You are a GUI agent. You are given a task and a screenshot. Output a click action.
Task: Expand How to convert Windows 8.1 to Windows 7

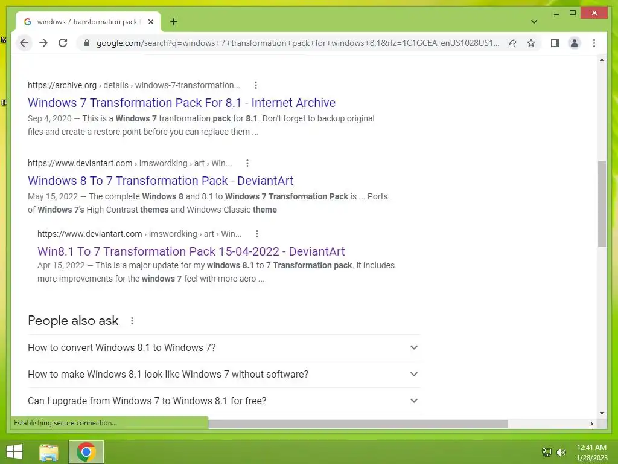(x=223, y=347)
